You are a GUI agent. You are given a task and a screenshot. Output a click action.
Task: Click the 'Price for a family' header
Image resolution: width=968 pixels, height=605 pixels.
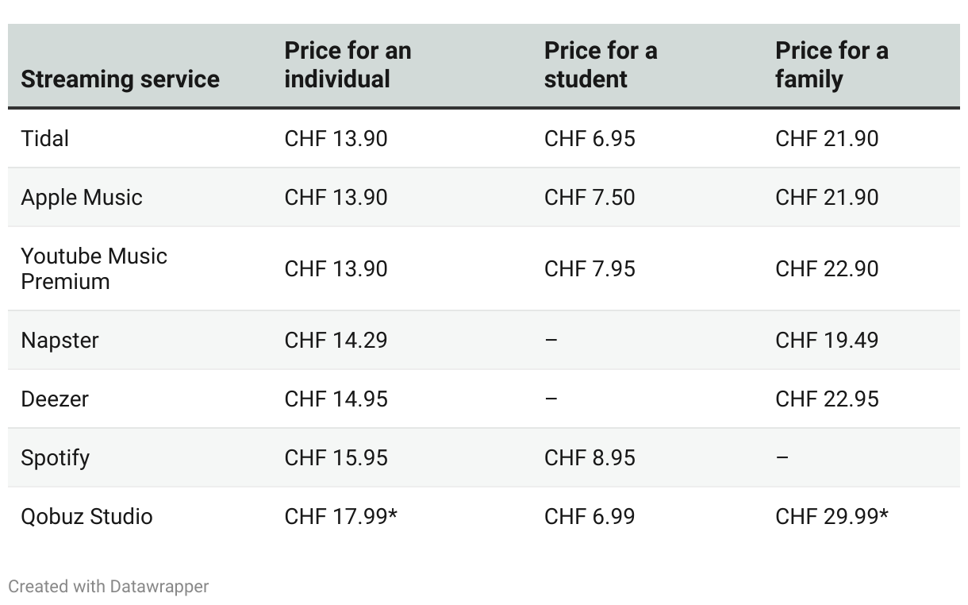[x=831, y=65]
